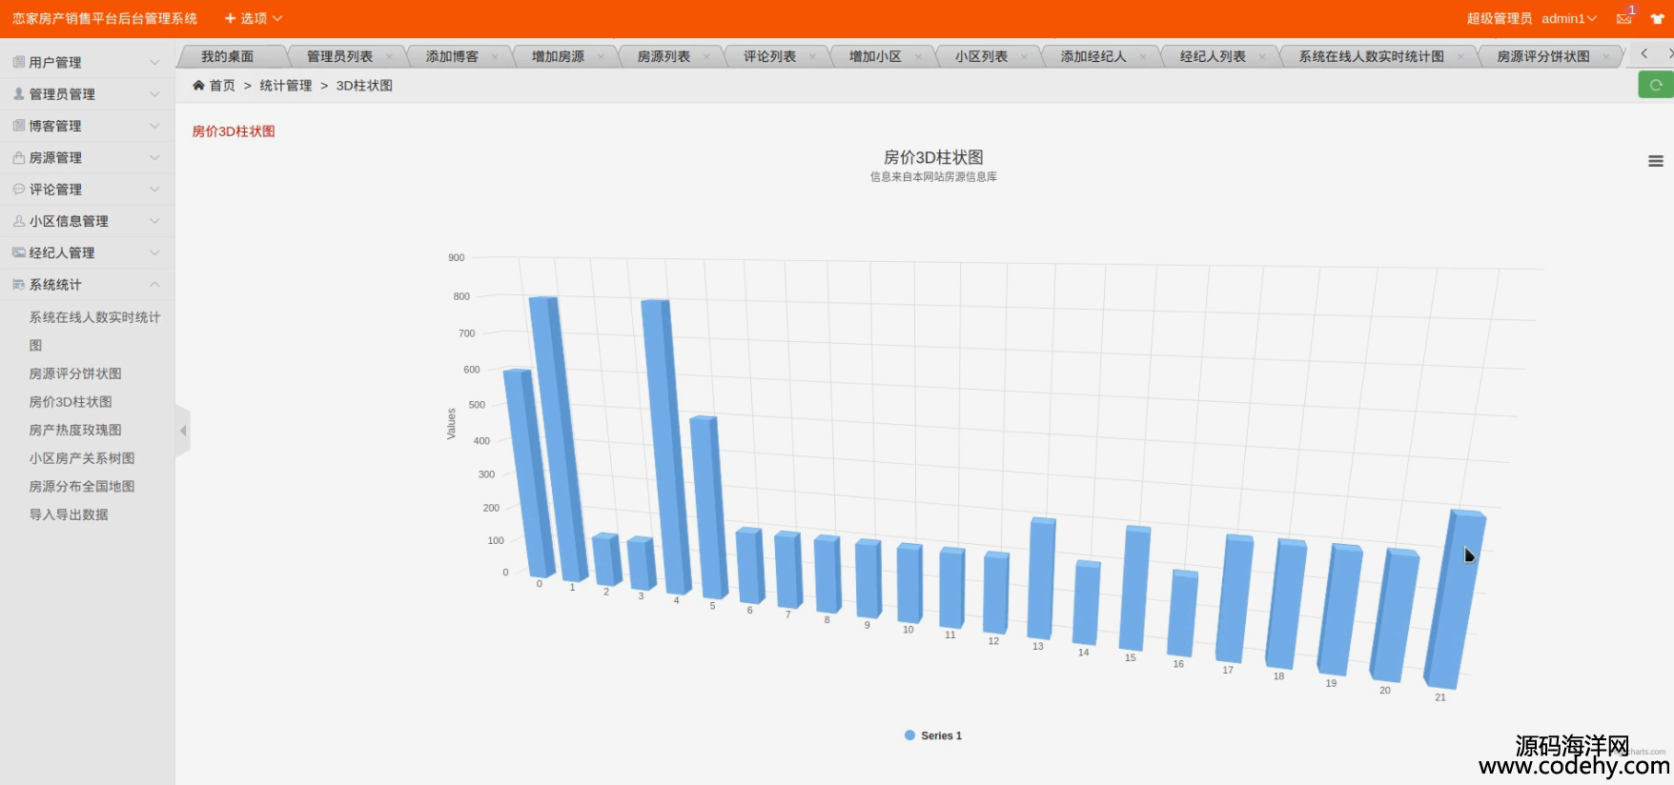Expand the 小区信息管理 menu
The width and height of the screenshot is (1674, 785).
point(87,220)
